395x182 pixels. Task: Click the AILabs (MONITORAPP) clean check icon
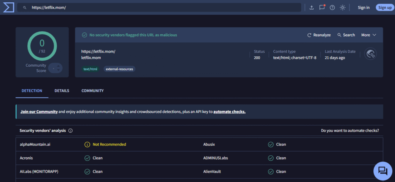click(87, 172)
